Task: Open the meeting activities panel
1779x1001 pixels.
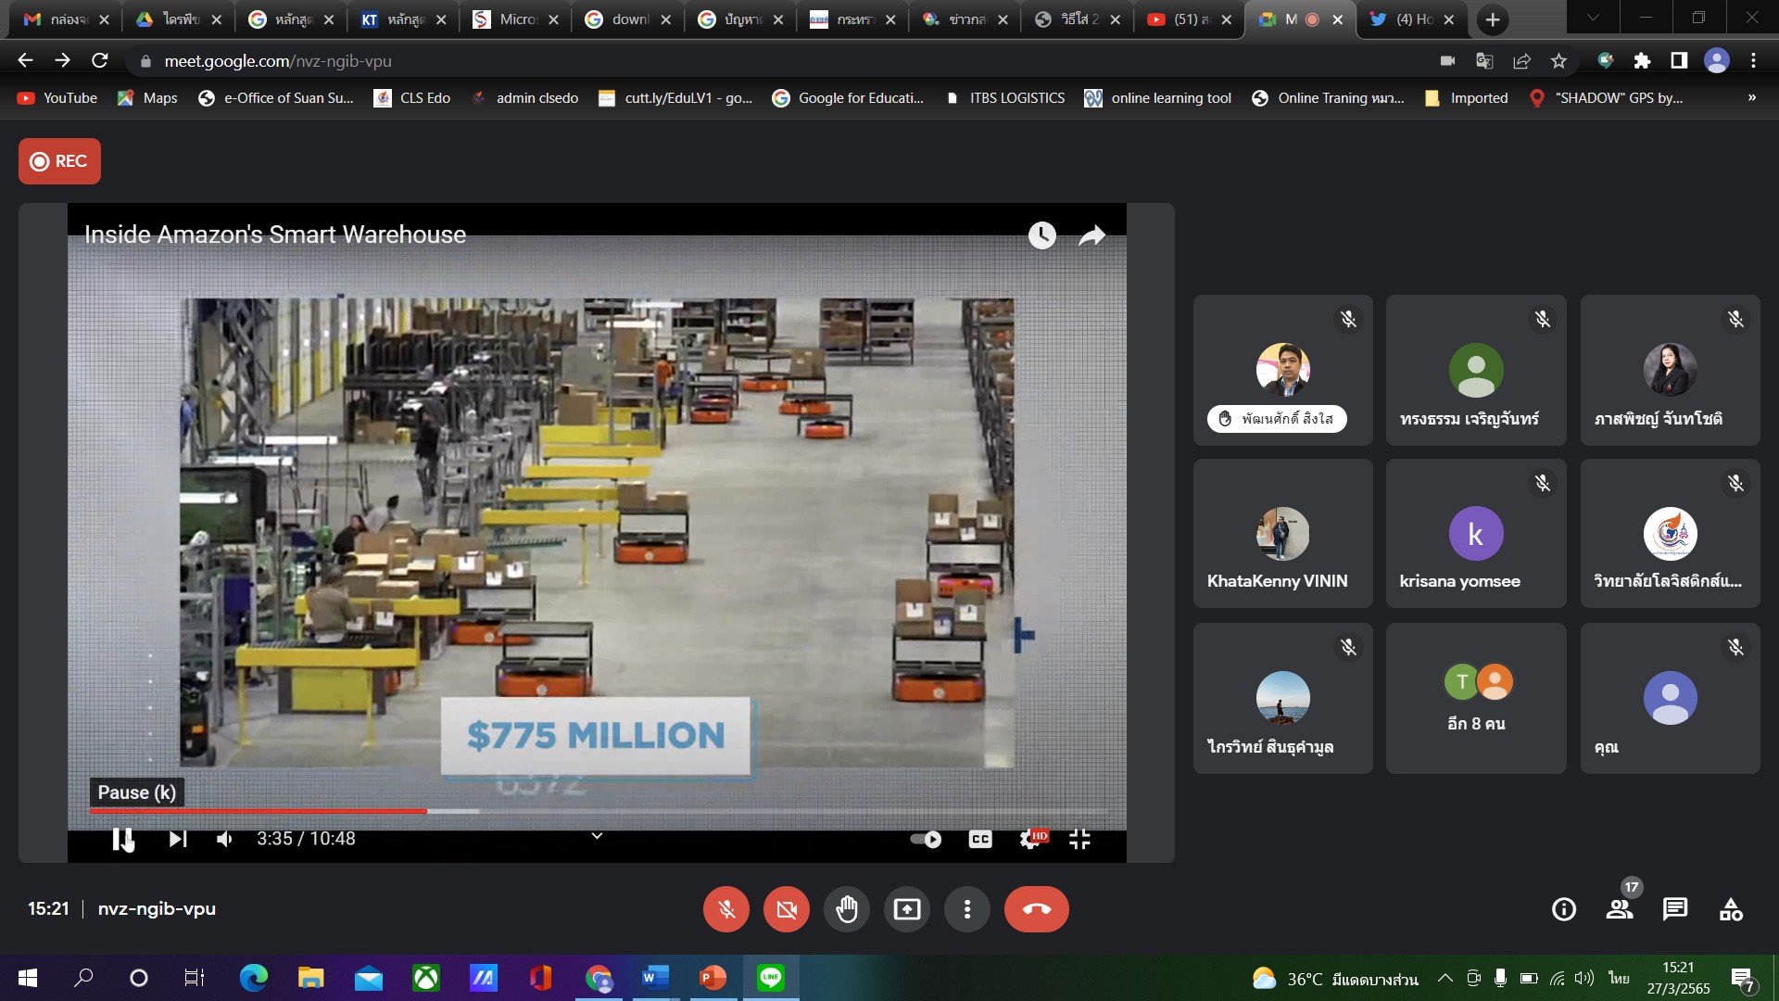Action: coord(1730,909)
